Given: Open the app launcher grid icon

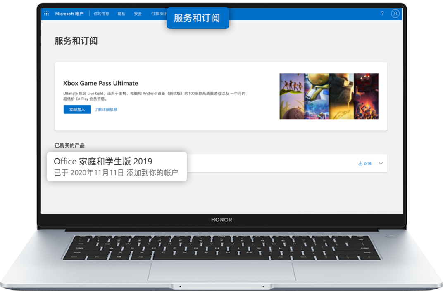Looking at the screenshot, I should click(x=47, y=14).
